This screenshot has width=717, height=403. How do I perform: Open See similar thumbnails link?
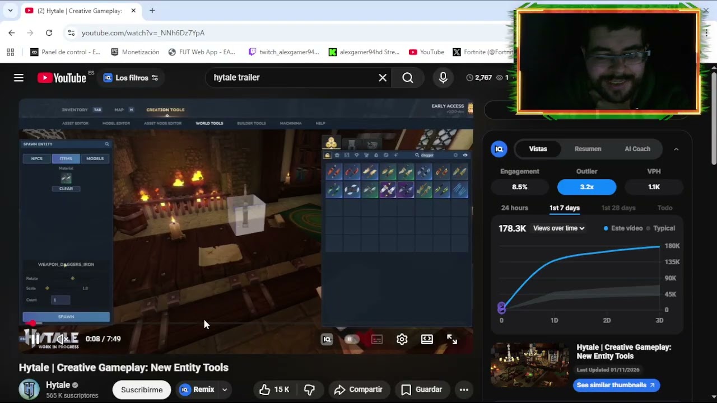[616, 385]
